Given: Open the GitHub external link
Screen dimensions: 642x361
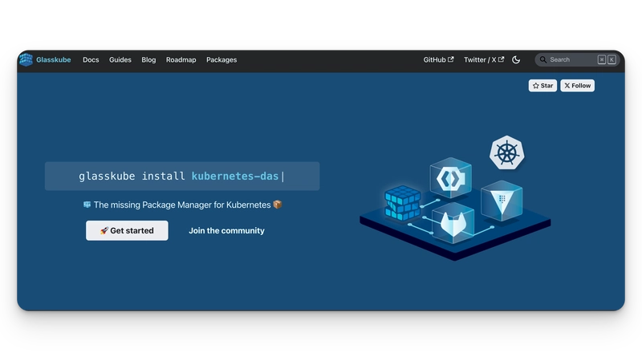Looking at the screenshot, I should point(438,59).
